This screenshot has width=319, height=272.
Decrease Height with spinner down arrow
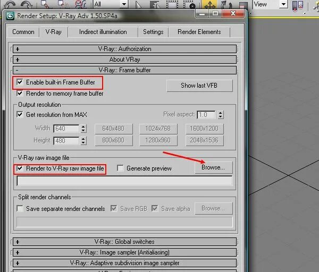tap(83, 143)
